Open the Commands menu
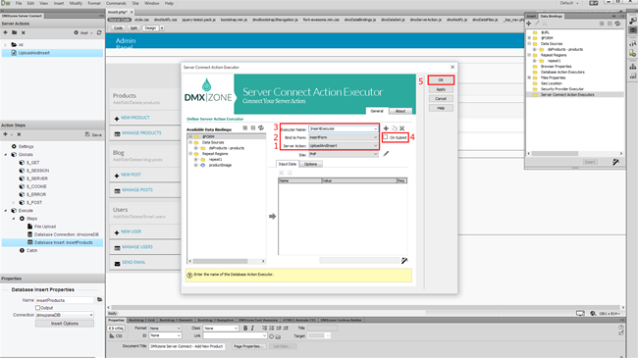Image resolution: width=638 pixels, height=358 pixels. click(x=117, y=3)
